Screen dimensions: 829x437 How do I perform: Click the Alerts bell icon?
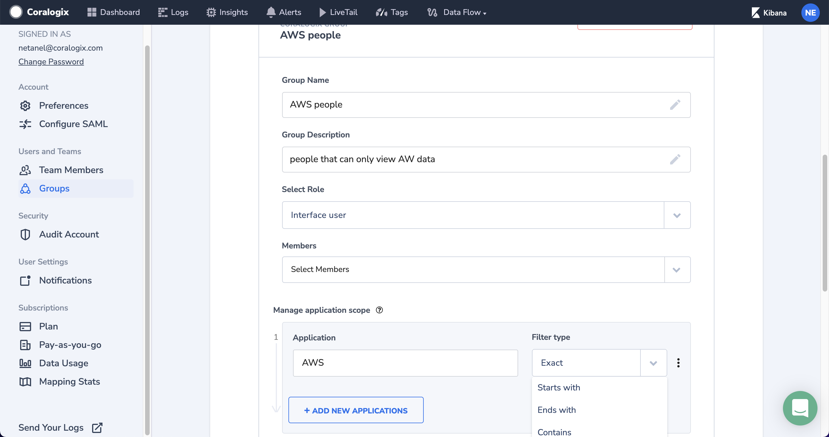[x=271, y=12]
